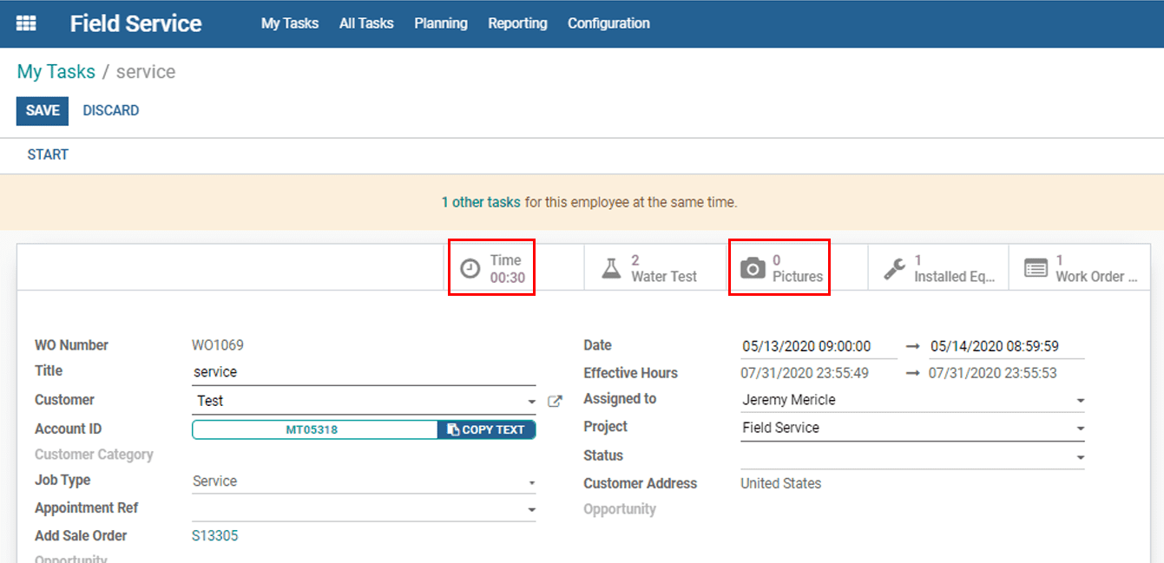Edit the Title input field
This screenshot has height=563, width=1164.
pos(363,372)
